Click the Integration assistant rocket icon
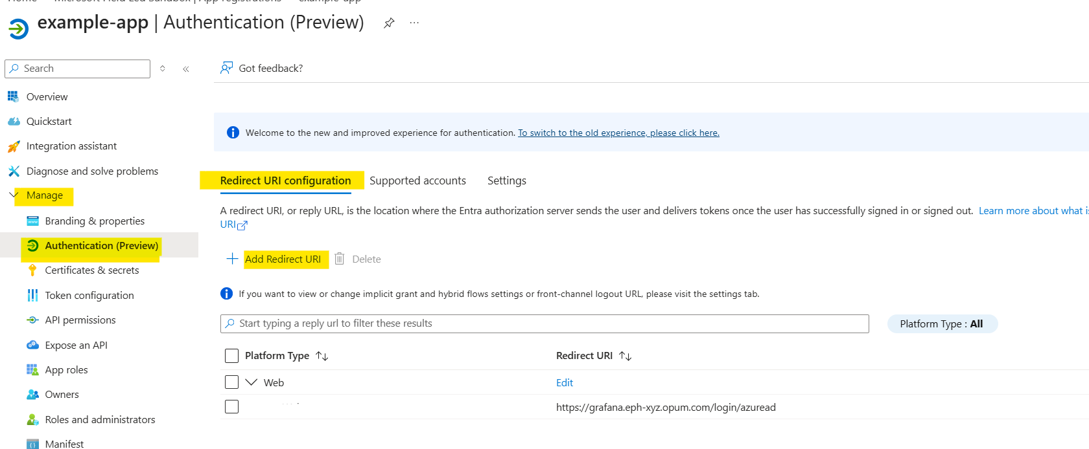Image resolution: width=1089 pixels, height=449 pixels. click(x=14, y=146)
